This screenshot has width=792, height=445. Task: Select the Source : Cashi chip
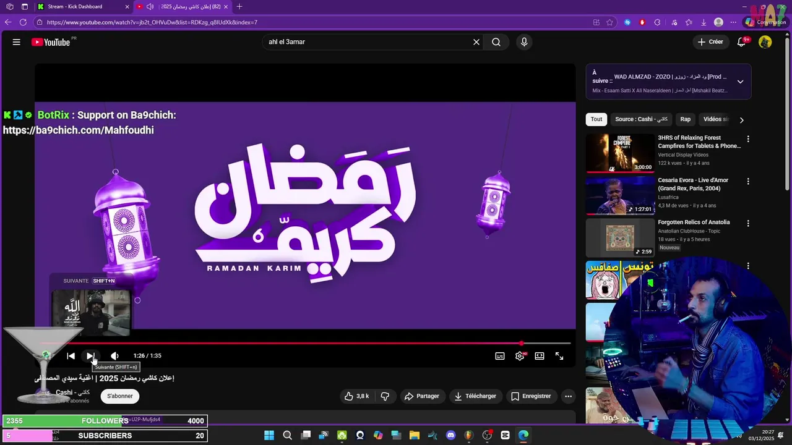[641, 119]
